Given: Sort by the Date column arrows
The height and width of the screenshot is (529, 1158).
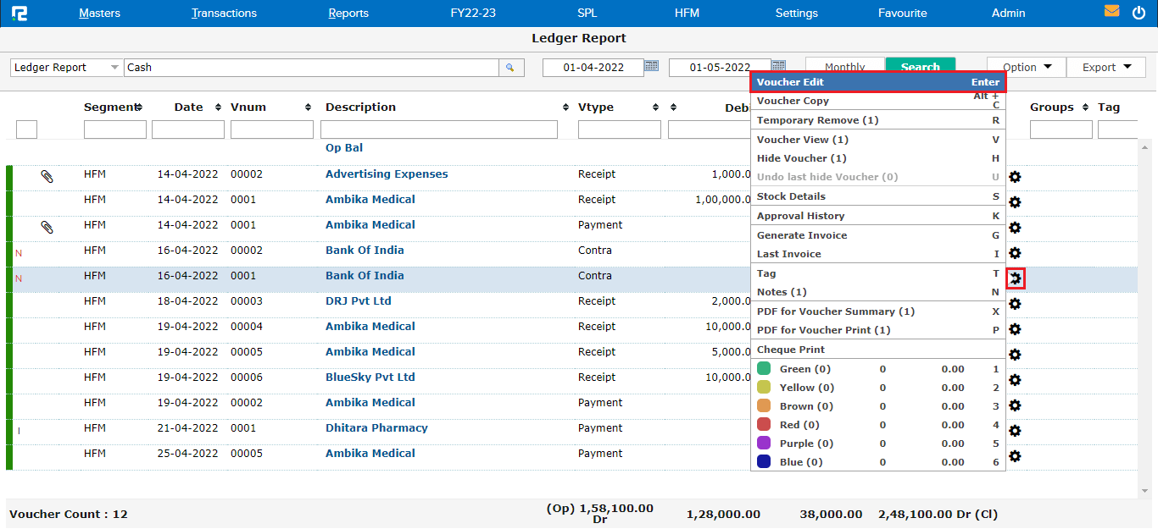Looking at the screenshot, I should 218,107.
